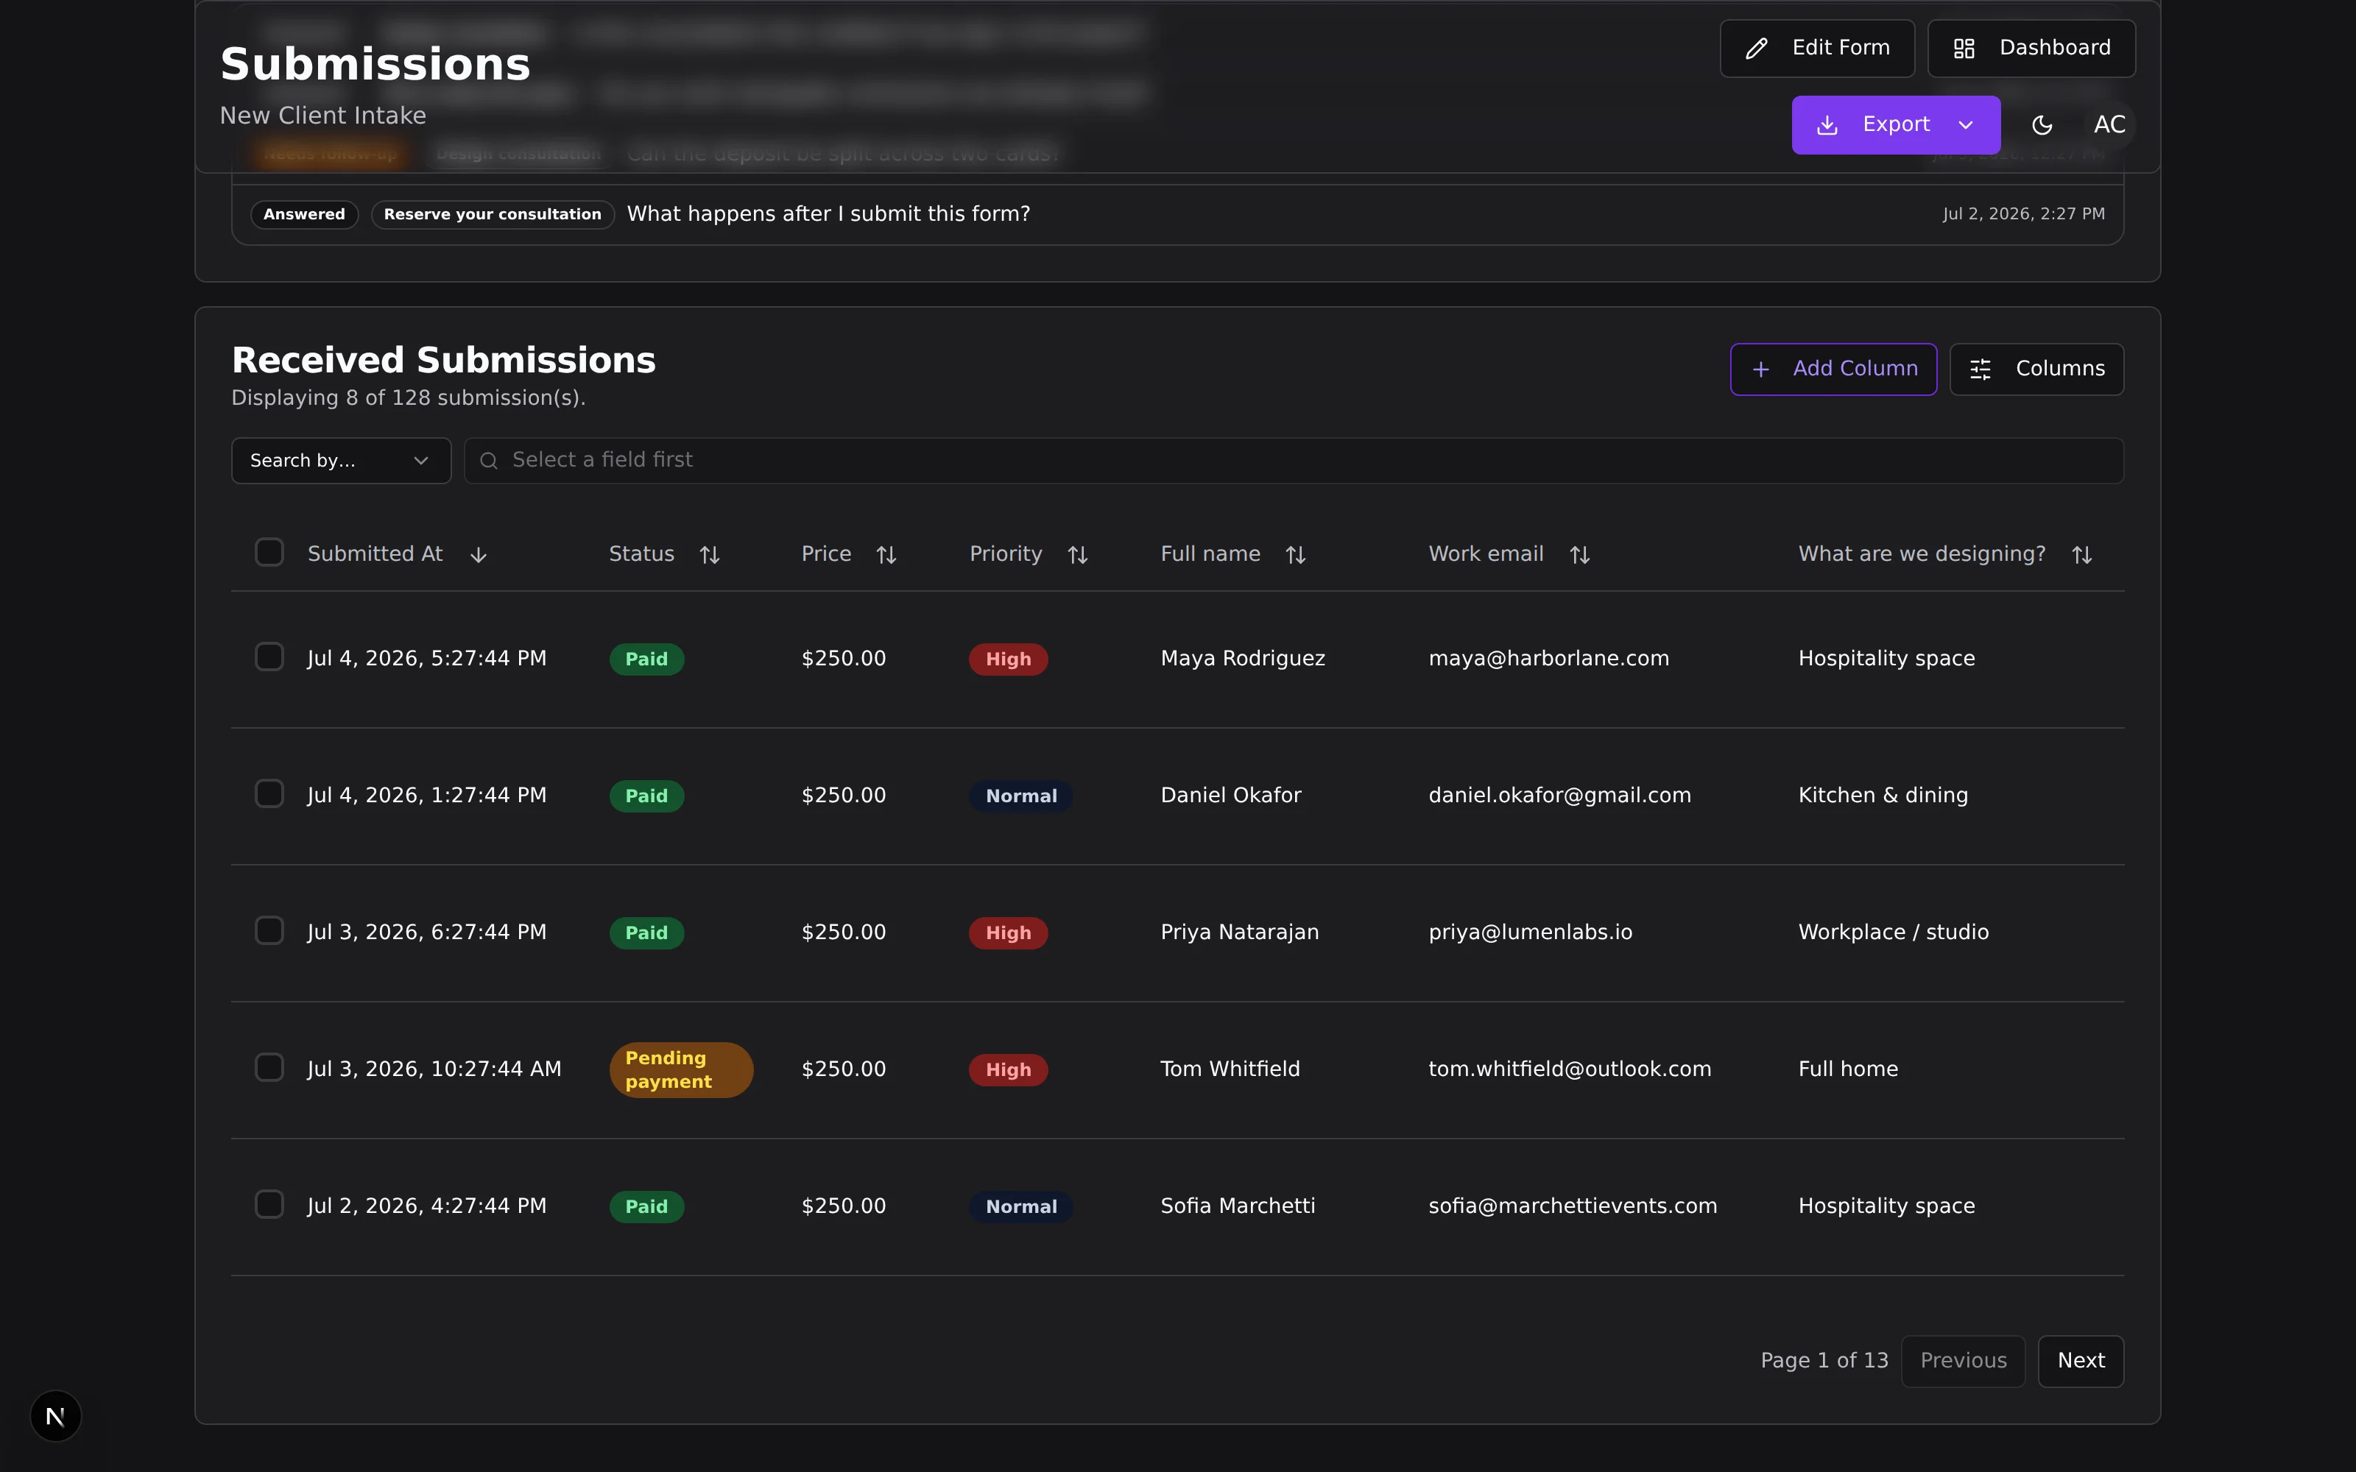The width and height of the screenshot is (2356, 1472).
Task: Open question What happens after I submit
Action: tap(828, 214)
